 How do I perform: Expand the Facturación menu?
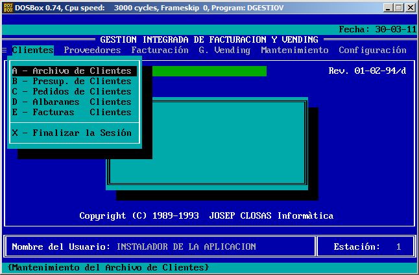click(x=160, y=50)
